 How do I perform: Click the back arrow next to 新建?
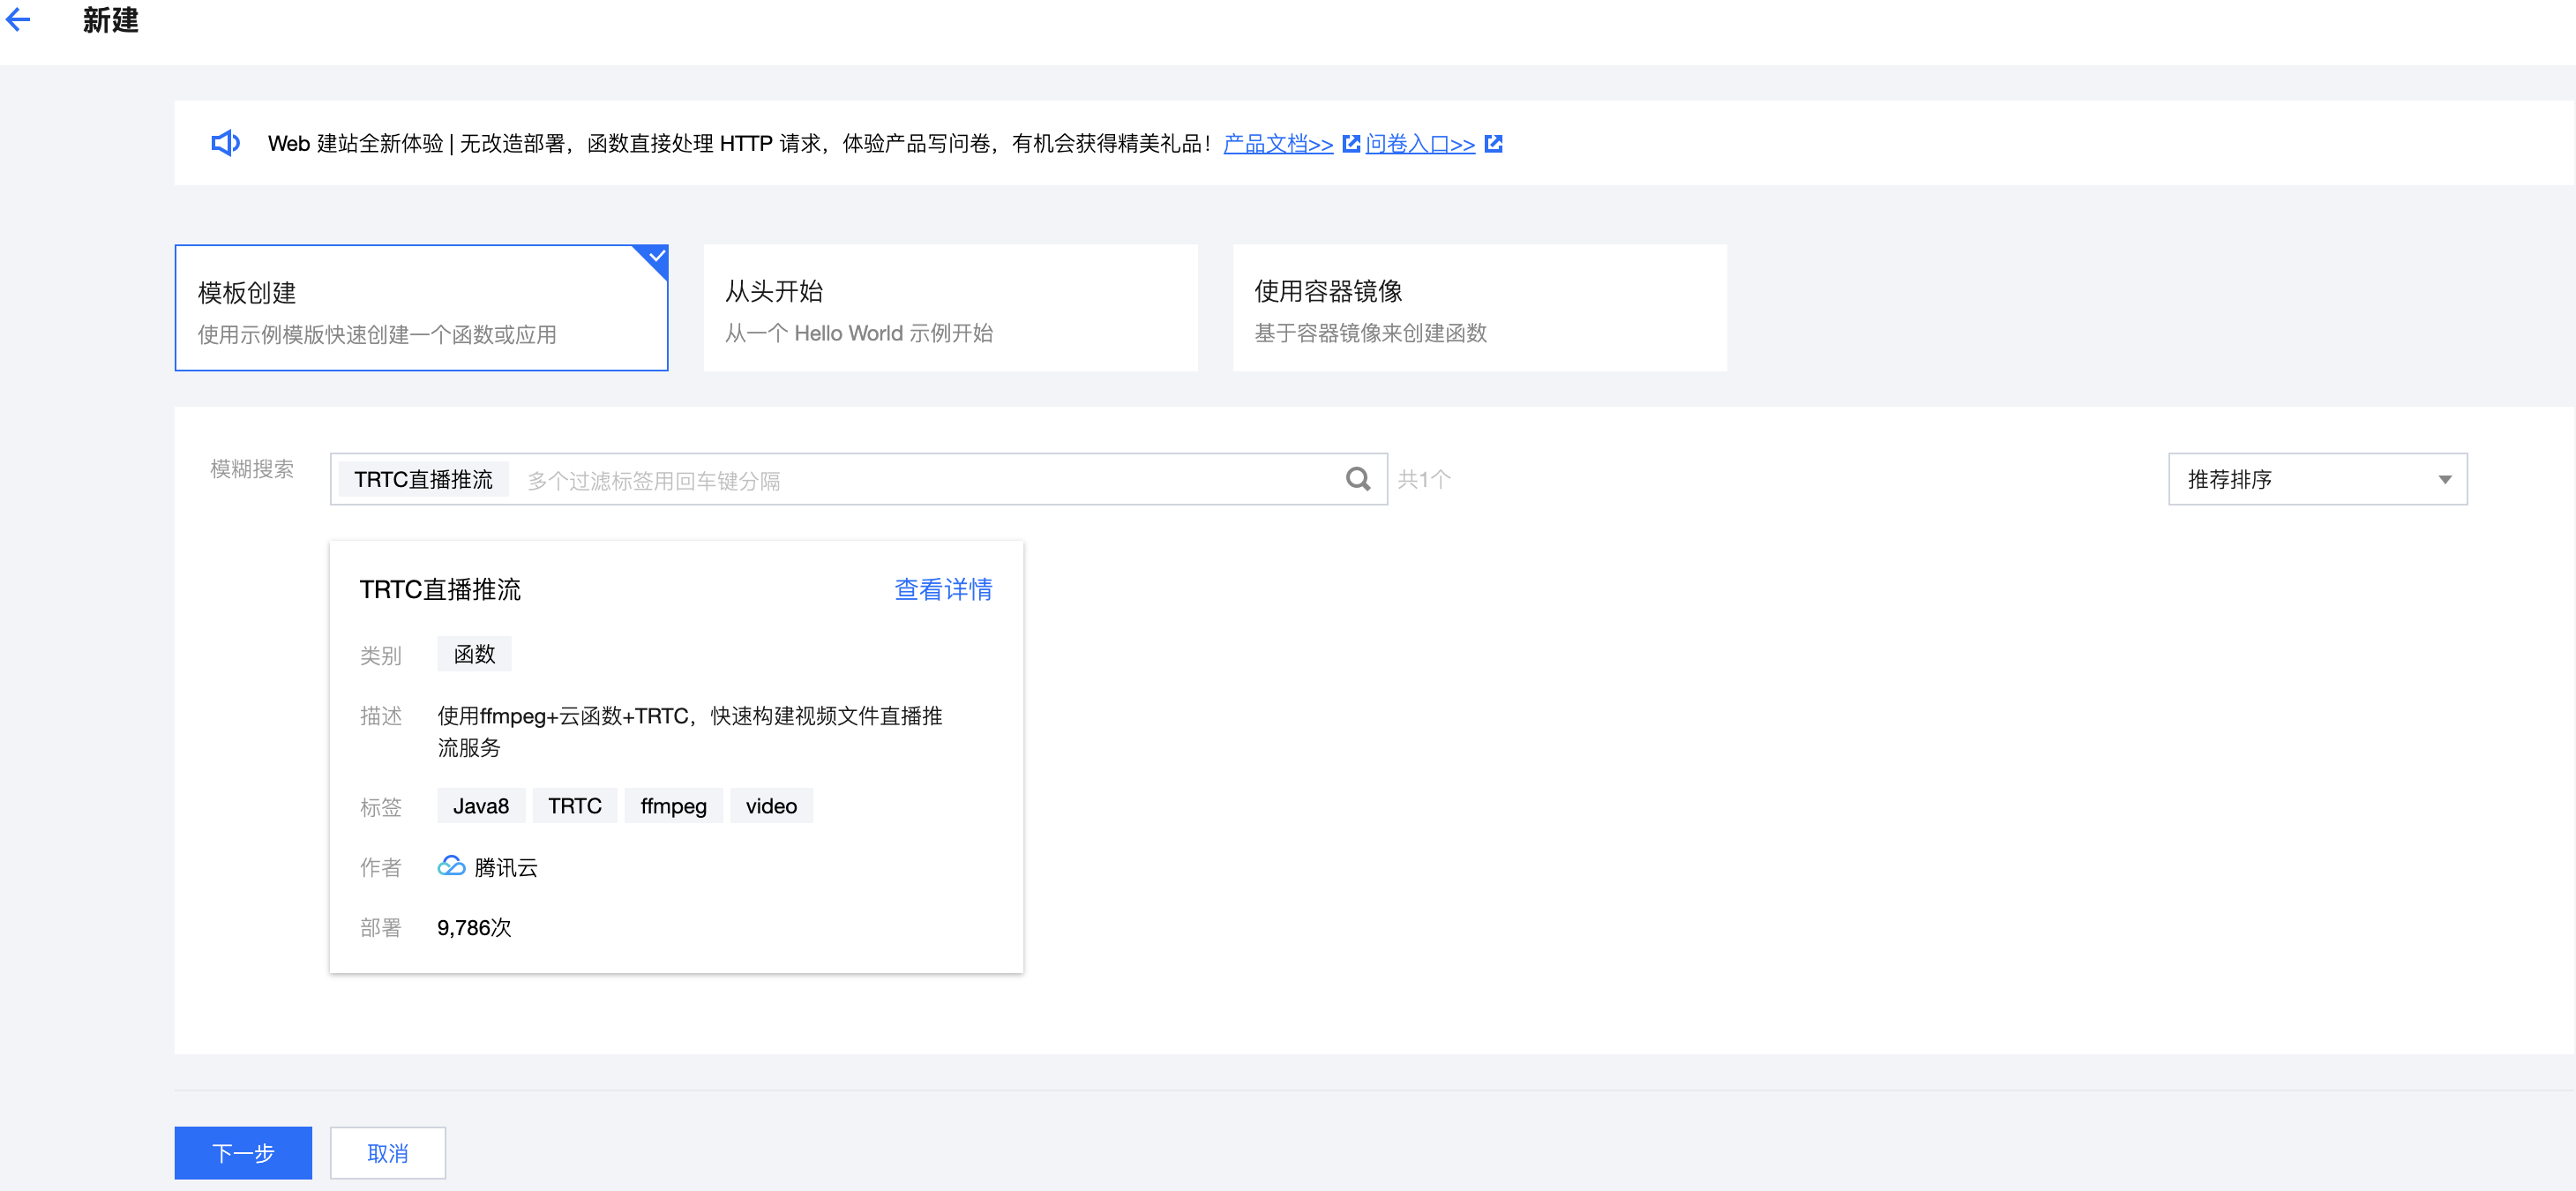(x=18, y=20)
